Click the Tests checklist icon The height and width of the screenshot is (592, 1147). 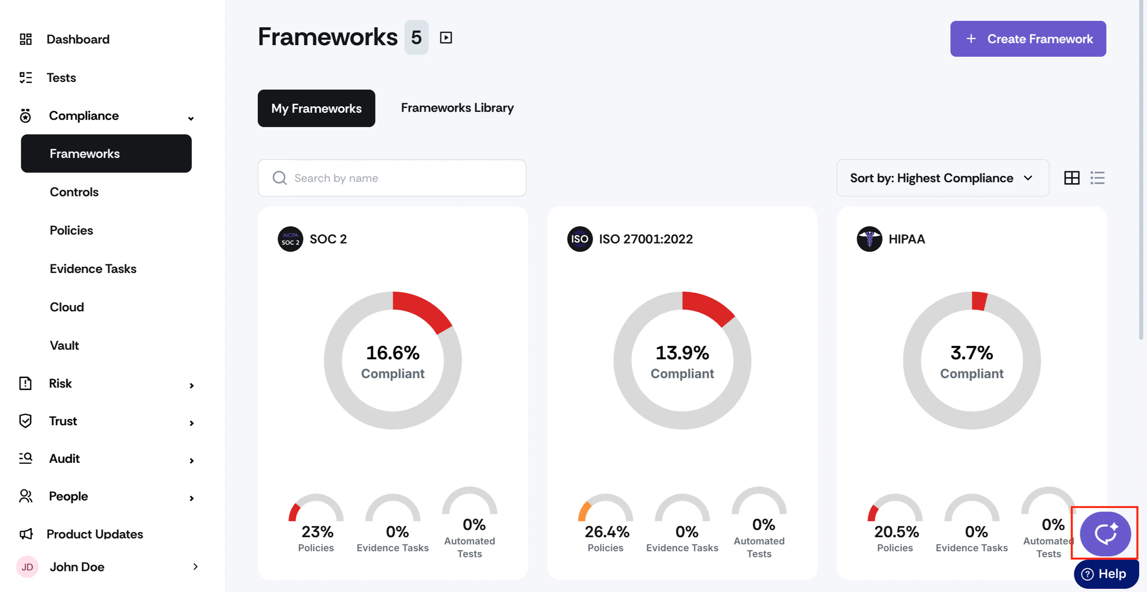tap(26, 77)
